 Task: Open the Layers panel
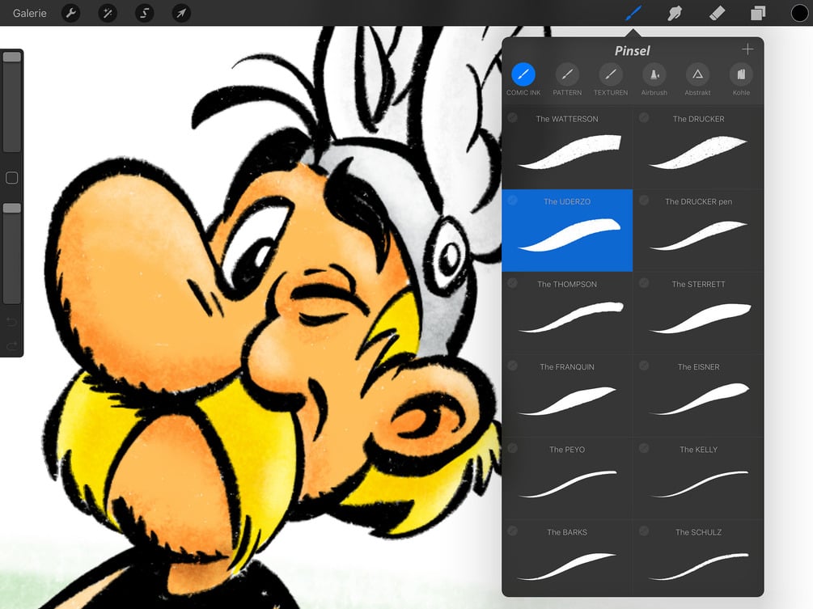tap(758, 13)
